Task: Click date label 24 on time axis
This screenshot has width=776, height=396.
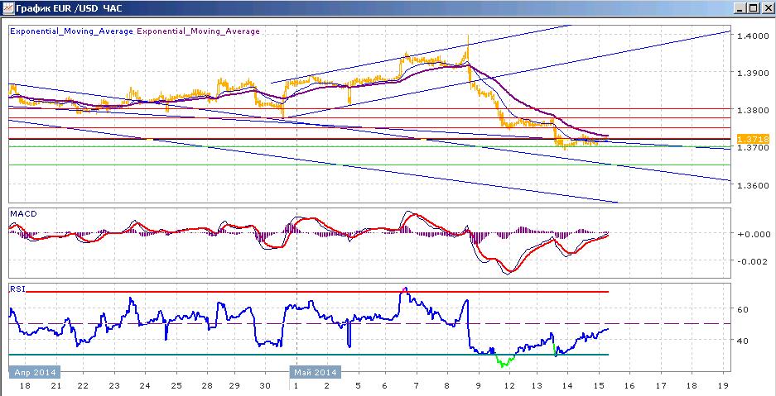Action: [x=145, y=385]
